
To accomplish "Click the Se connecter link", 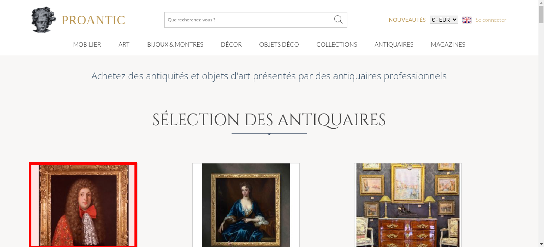I will (491, 20).
